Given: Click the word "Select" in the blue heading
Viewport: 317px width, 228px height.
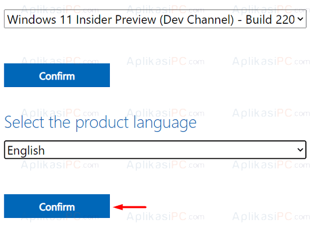Looking at the screenshot, I should (x=24, y=122).
